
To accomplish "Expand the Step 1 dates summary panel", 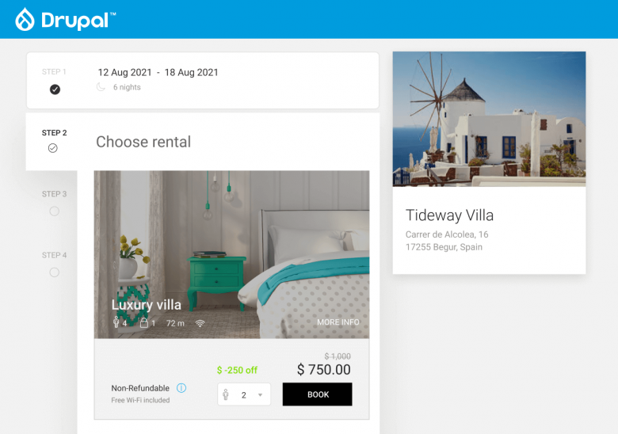I will [x=203, y=80].
